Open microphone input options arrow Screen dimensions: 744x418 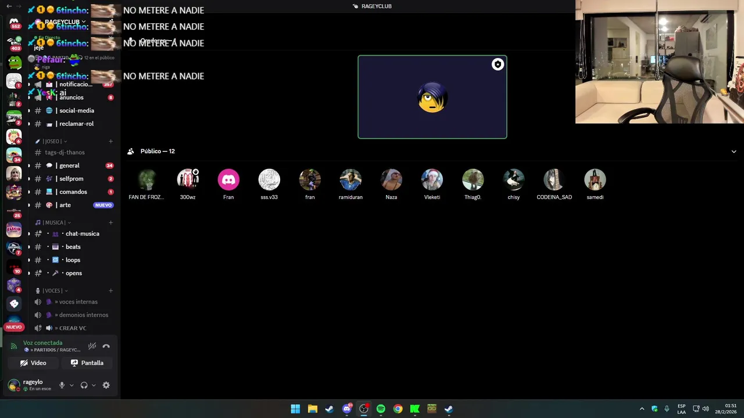(71, 385)
